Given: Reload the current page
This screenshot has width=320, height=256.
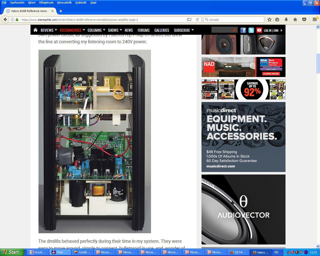Looking at the screenshot, I should click(197, 19).
